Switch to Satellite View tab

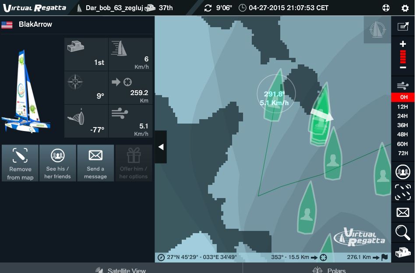click(121, 270)
